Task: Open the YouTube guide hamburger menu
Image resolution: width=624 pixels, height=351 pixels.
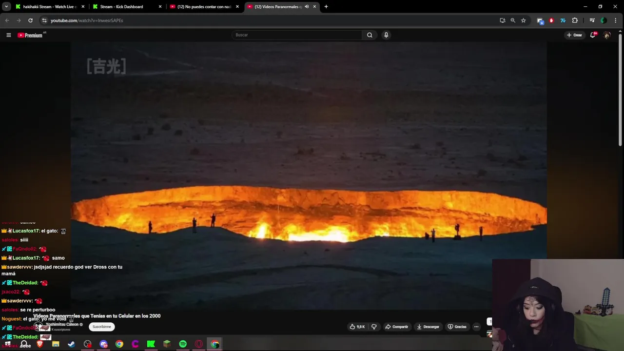Action: (8, 35)
